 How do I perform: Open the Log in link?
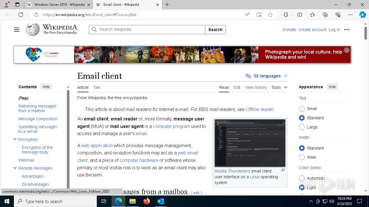334,30
